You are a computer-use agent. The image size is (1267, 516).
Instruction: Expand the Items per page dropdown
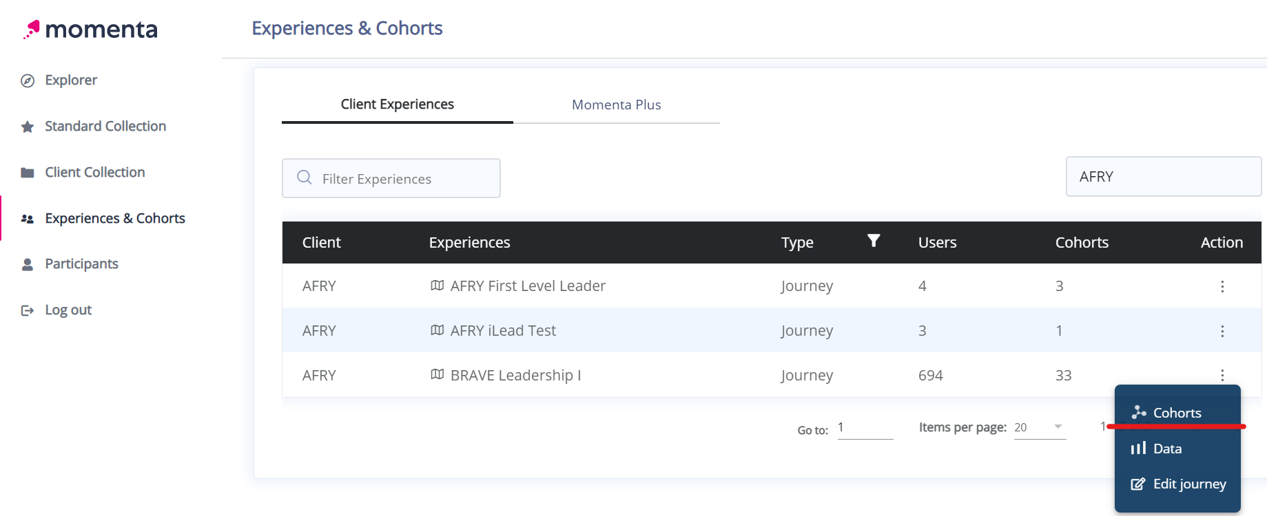[1040, 427]
